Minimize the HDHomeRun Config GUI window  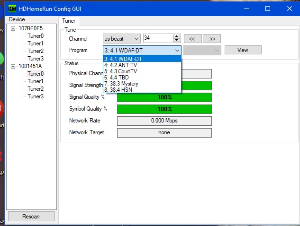click(246, 9)
